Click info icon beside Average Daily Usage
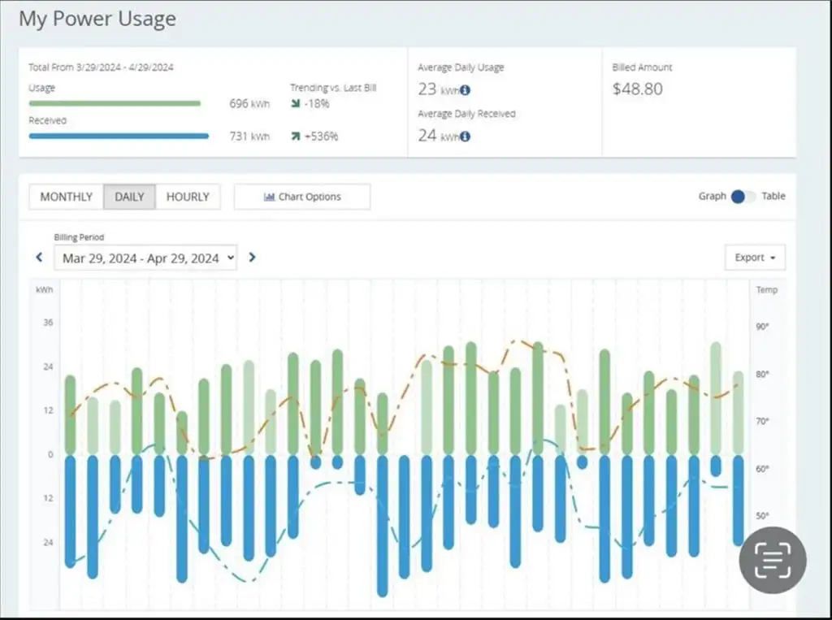The image size is (832, 620). [465, 90]
